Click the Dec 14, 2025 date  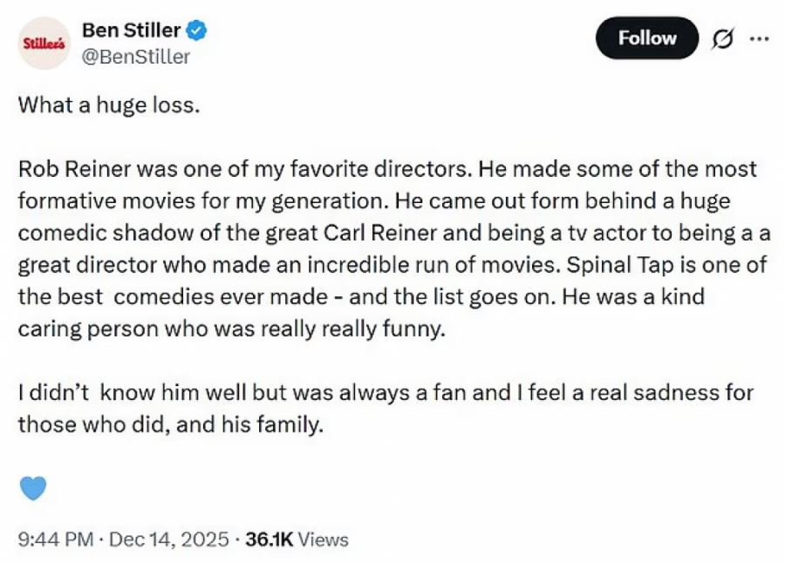pos(169,539)
